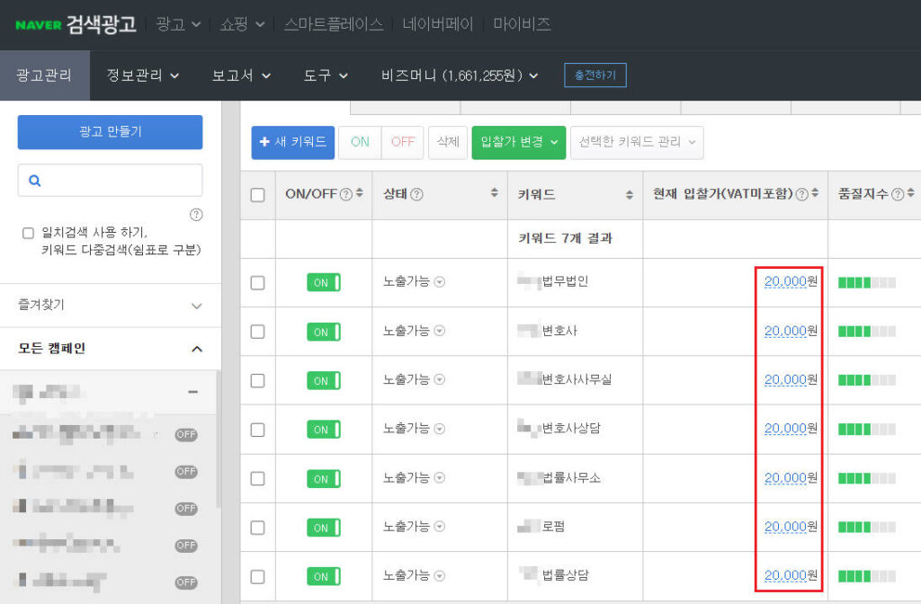Image resolution: width=921 pixels, height=604 pixels.
Task: Click the 새 키워드 button
Action: point(292,142)
